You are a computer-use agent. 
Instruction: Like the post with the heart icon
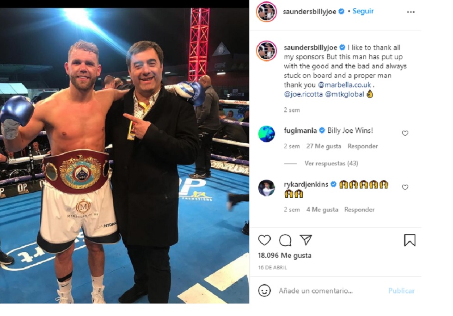coord(264,240)
